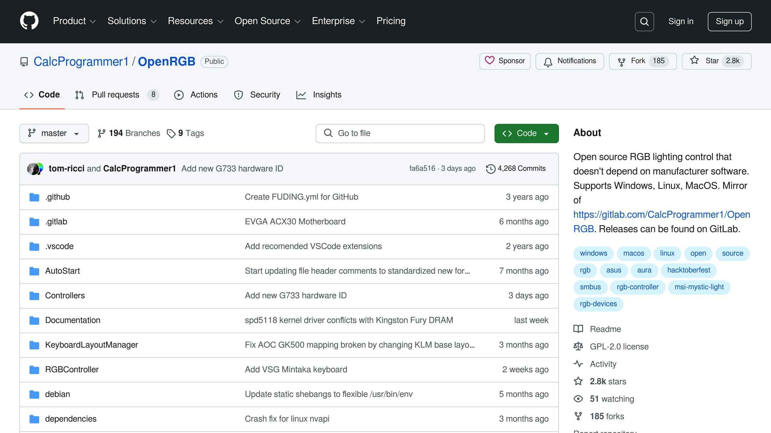Open the CalcProgrammer1 owner link
Screen dimensions: 771x433
tap(81, 62)
